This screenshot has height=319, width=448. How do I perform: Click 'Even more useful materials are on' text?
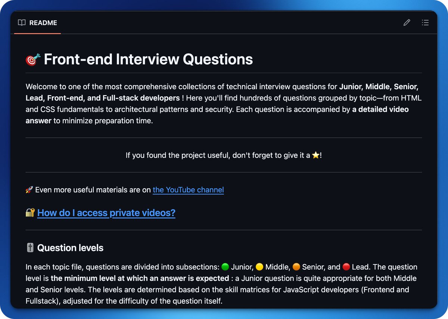click(93, 190)
